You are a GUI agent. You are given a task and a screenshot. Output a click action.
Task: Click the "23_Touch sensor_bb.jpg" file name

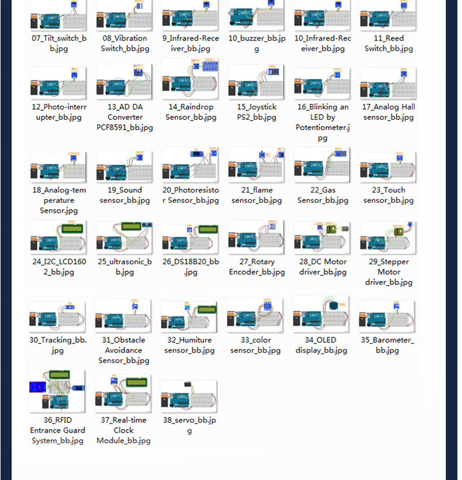(388, 195)
